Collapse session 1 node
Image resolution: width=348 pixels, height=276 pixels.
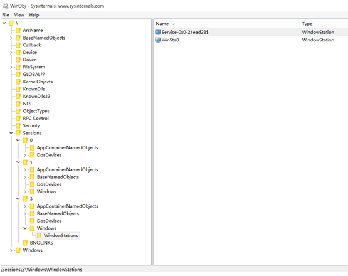18,162
